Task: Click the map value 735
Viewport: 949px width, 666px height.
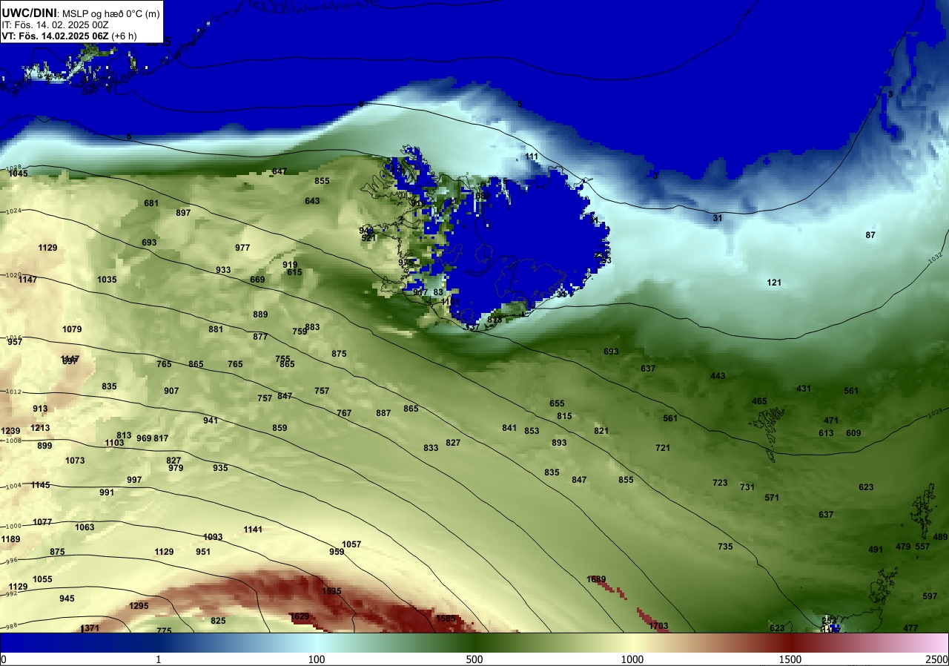Action: [x=725, y=547]
